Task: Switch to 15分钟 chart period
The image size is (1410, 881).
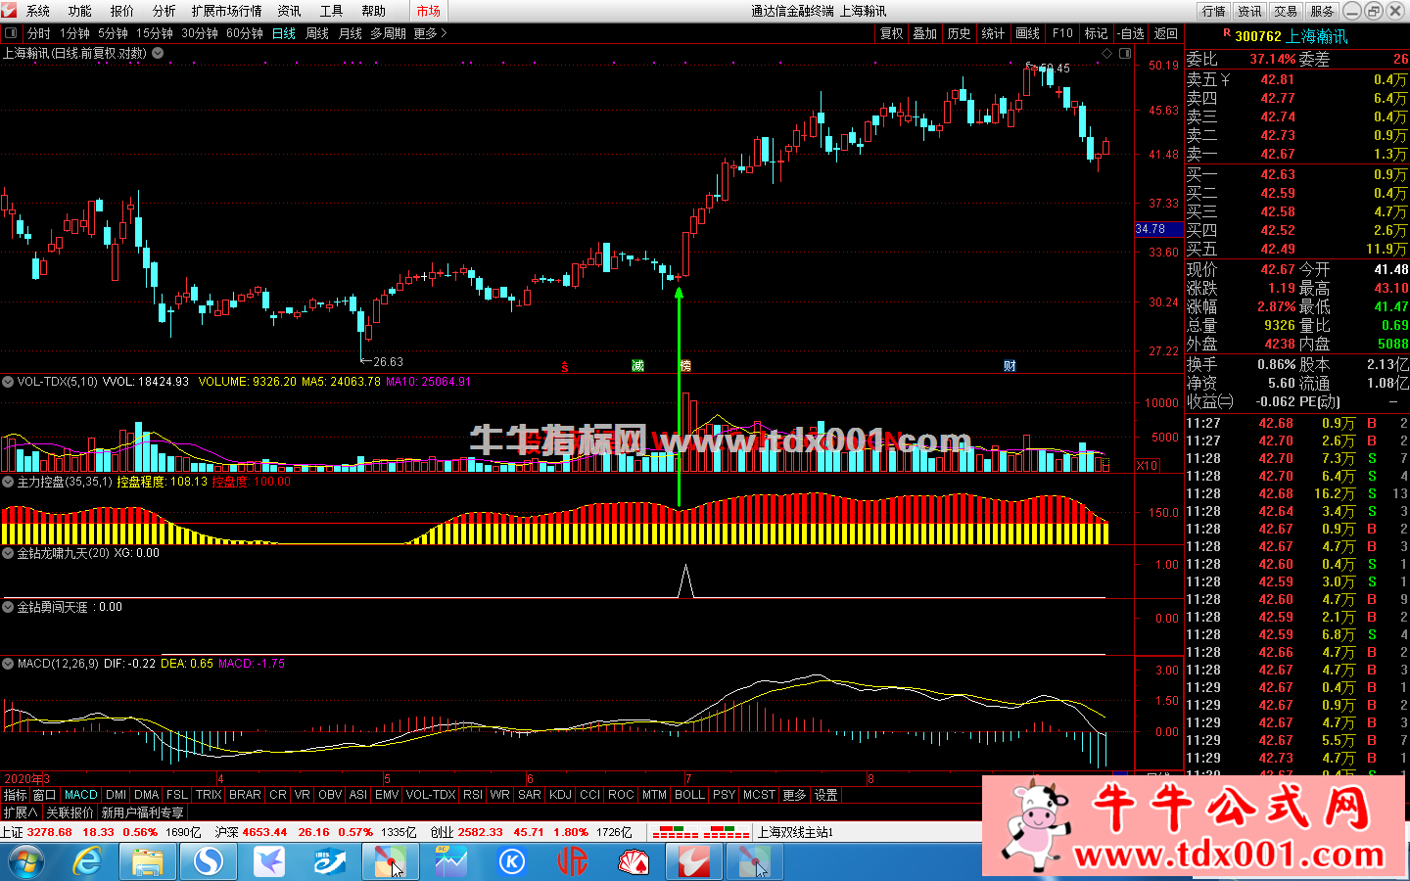Action: click(155, 33)
